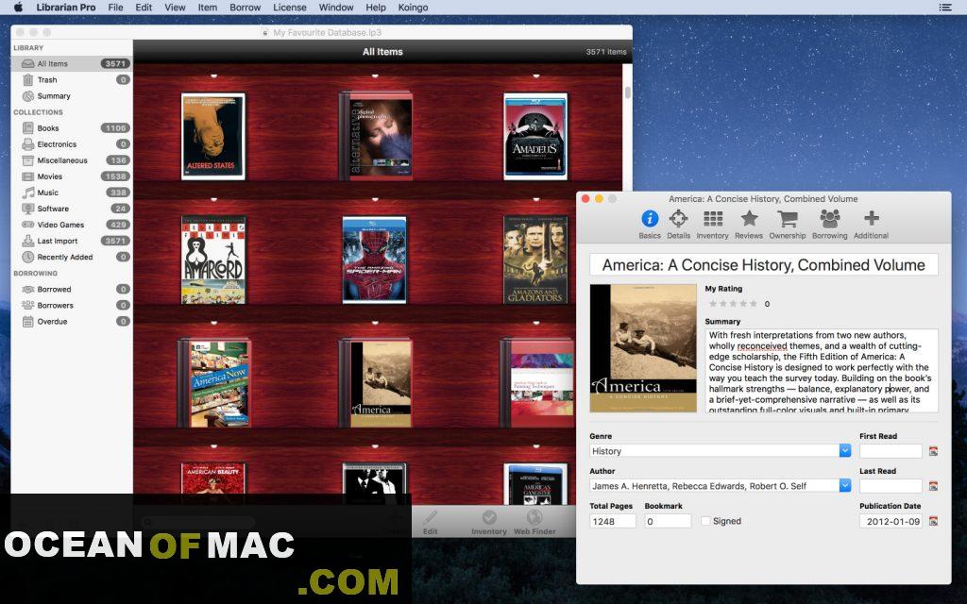This screenshot has width=967, height=604.
Task: Show Overdue items
Action: click(72, 321)
